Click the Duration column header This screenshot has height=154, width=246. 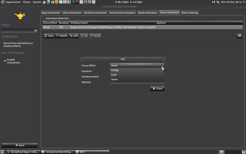tap(64, 23)
